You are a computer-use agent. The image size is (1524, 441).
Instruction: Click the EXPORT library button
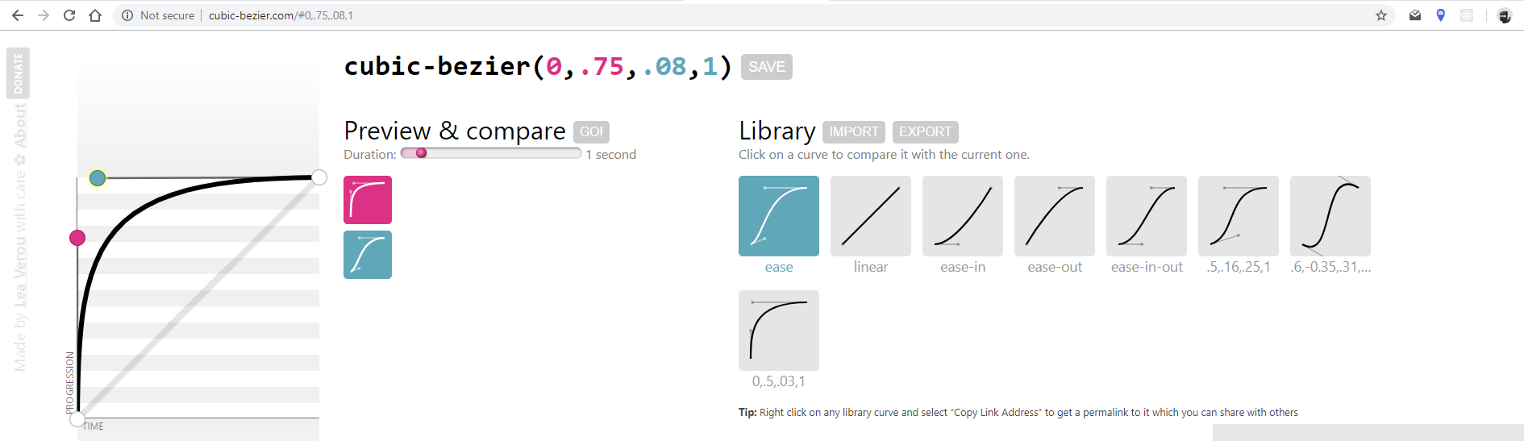coord(925,131)
